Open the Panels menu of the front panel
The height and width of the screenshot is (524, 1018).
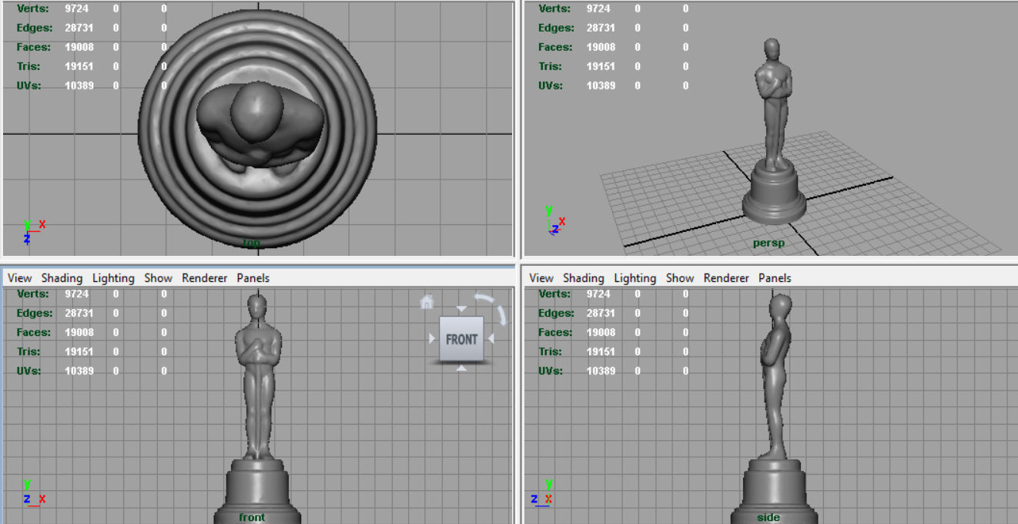point(253,278)
